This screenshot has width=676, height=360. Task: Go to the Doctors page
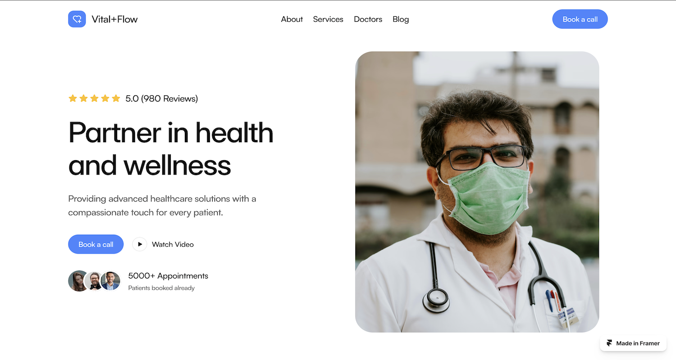click(x=368, y=19)
